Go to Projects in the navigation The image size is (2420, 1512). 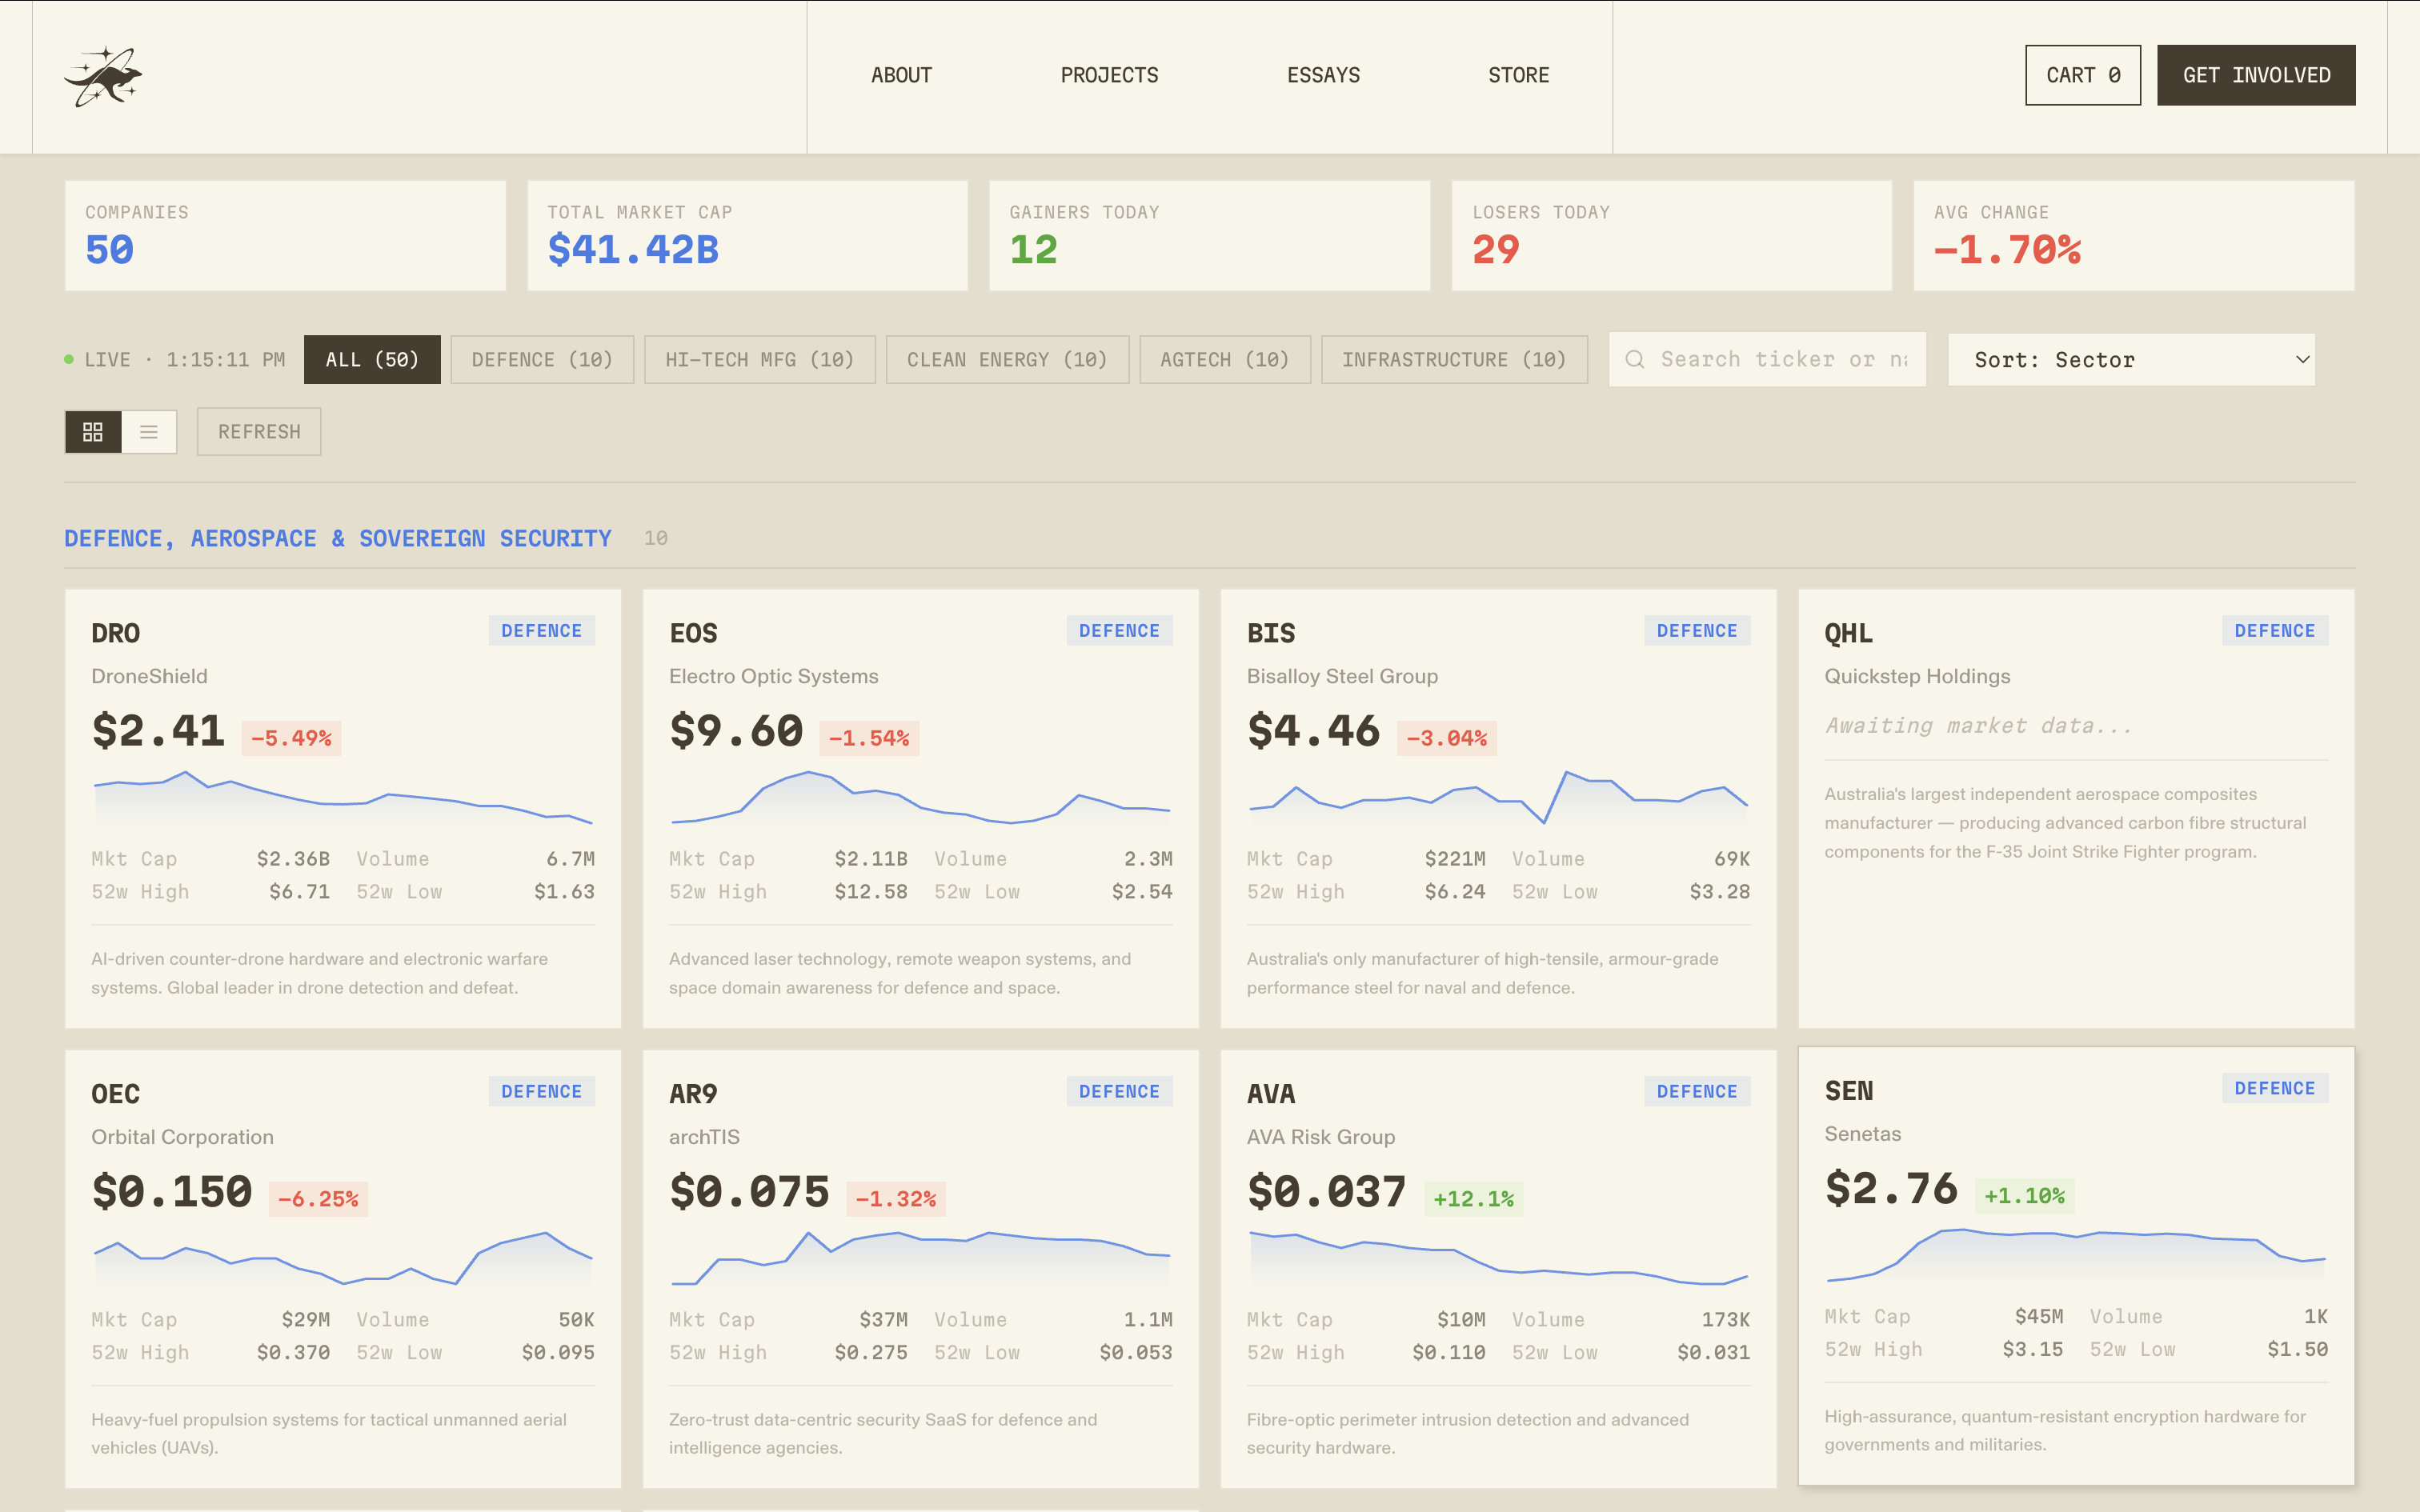pos(1109,75)
